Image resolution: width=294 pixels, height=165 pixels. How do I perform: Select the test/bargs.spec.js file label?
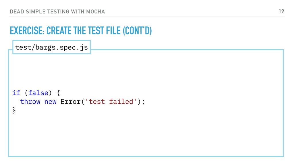click(x=52, y=47)
